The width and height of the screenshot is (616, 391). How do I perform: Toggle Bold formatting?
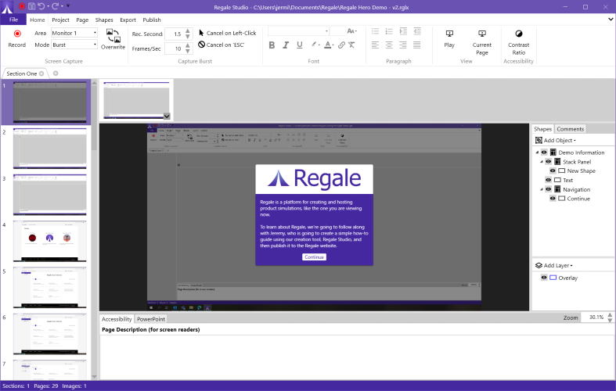(x=272, y=45)
